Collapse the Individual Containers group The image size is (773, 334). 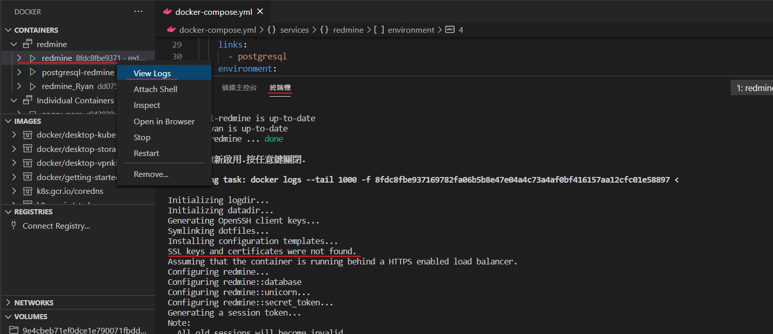click(x=14, y=101)
